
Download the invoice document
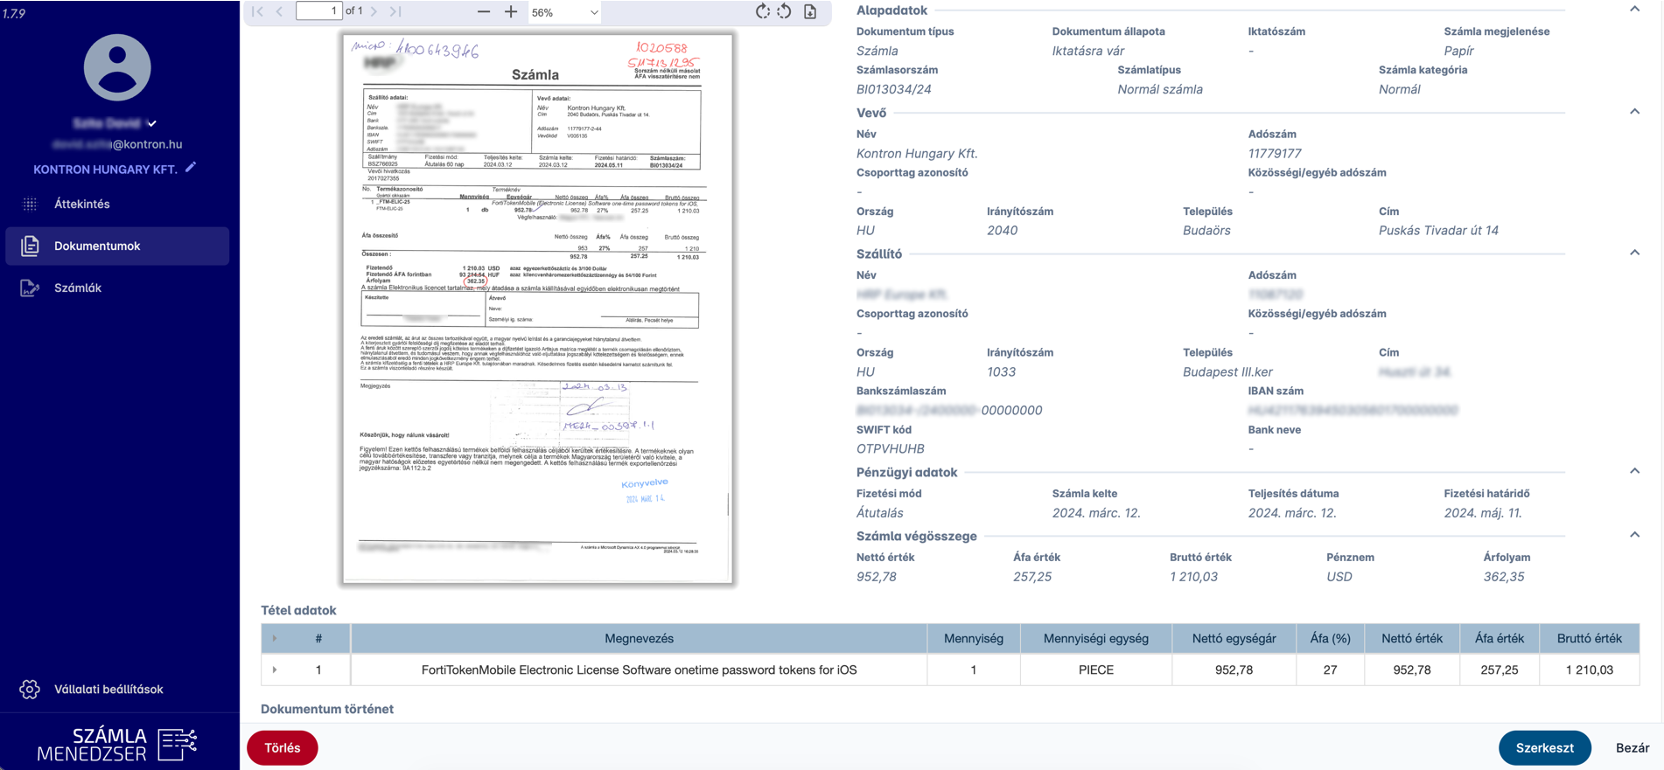(810, 12)
